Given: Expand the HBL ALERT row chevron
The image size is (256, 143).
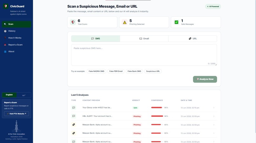Looking at the screenshot, I should [x=214, y=116].
